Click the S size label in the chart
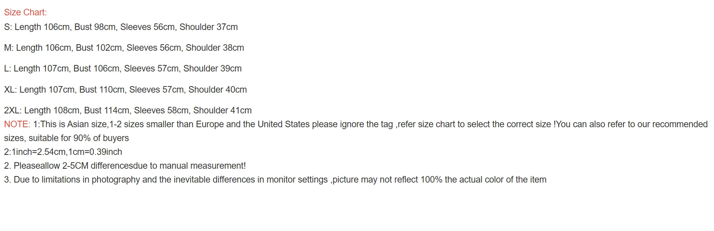Screen dimensions: 714x231 [7, 27]
